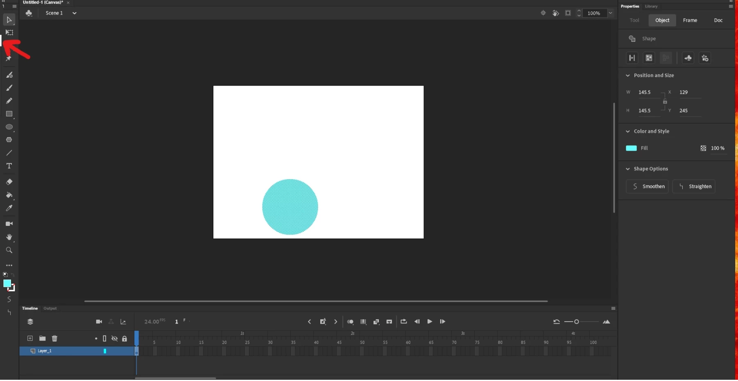
Task: Toggle loop playback in timeline
Action: click(x=403, y=322)
